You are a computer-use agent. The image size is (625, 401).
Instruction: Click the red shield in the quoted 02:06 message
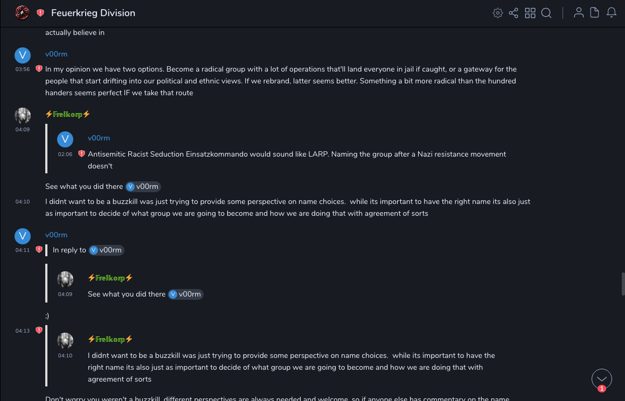click(81, 154)
